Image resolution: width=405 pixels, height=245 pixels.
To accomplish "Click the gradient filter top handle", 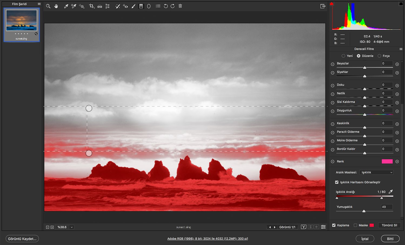I will coord(89,108).
